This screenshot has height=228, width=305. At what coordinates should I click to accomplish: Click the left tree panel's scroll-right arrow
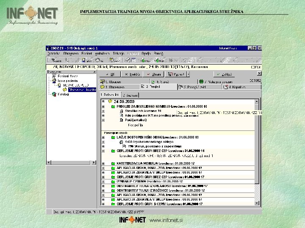[x=94, y=163]
